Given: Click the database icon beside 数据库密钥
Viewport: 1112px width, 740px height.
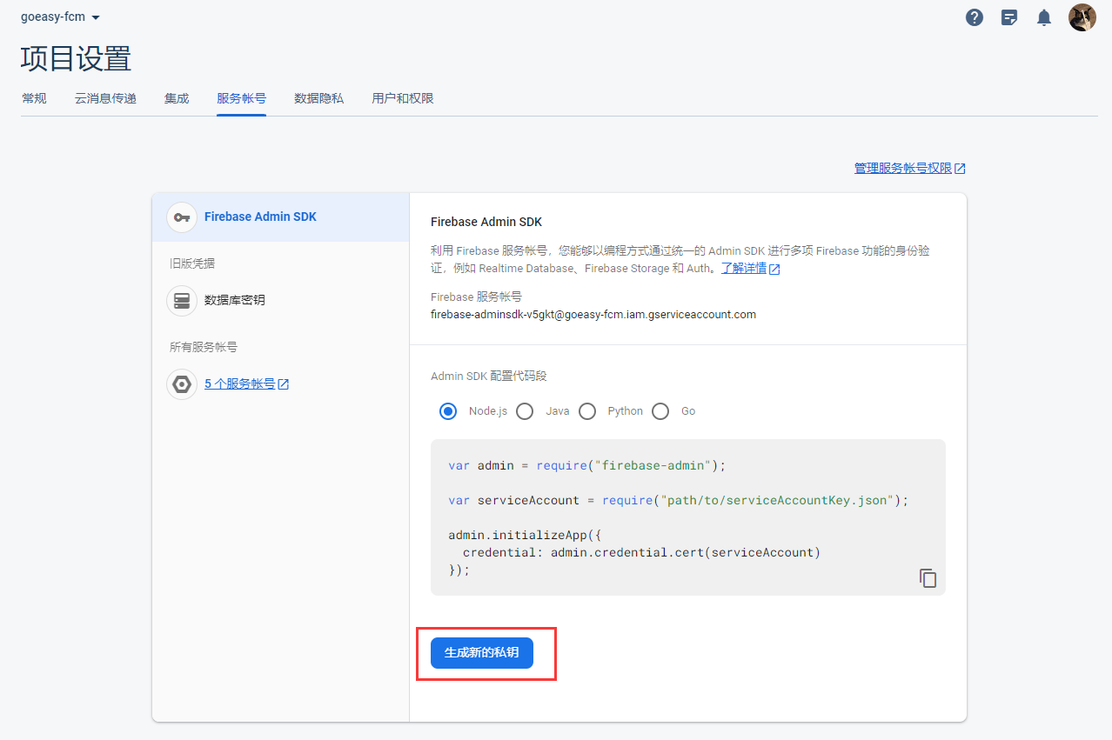Looking at the screenshot, I should [182, 300].
